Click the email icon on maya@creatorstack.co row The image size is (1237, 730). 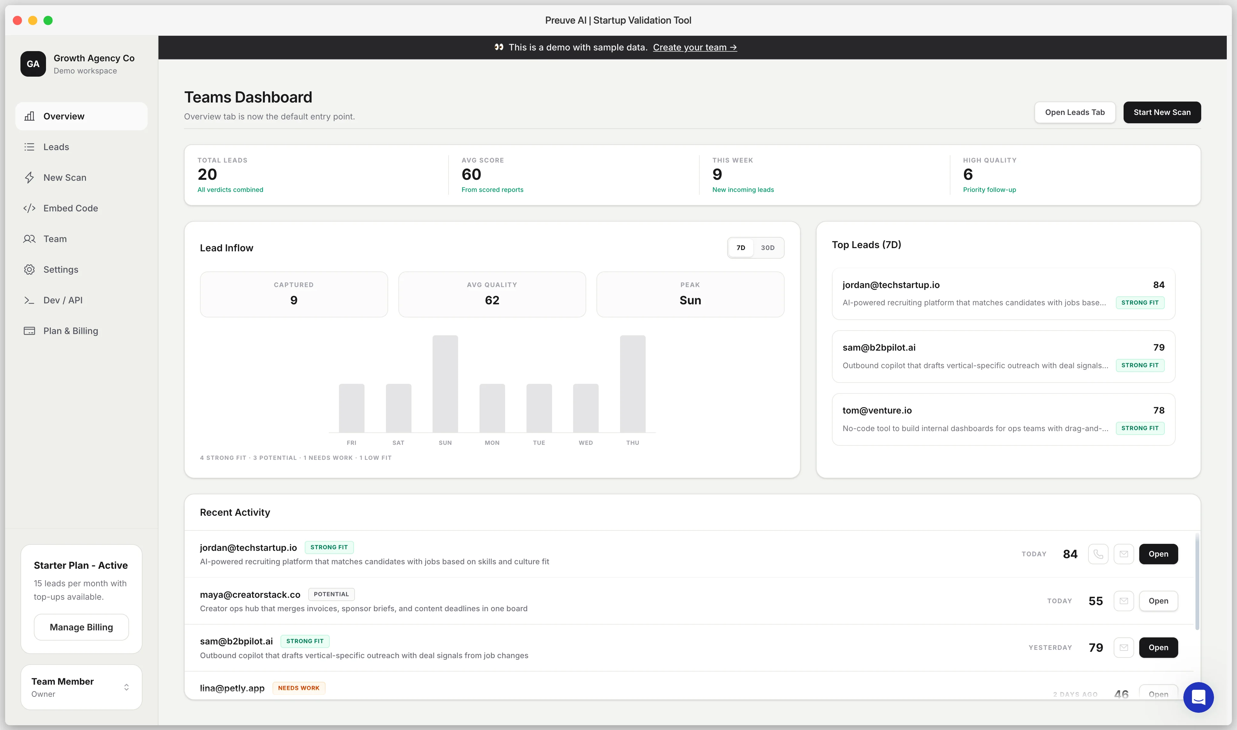1123,601
